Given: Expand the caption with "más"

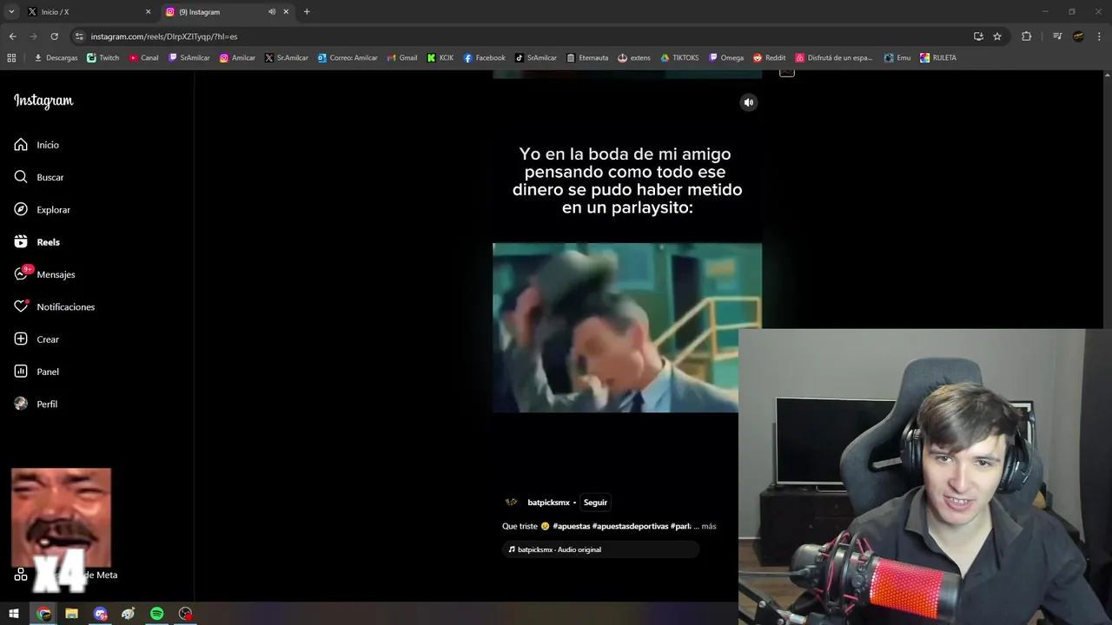Looking at the screenshot, I should [709, 526].
